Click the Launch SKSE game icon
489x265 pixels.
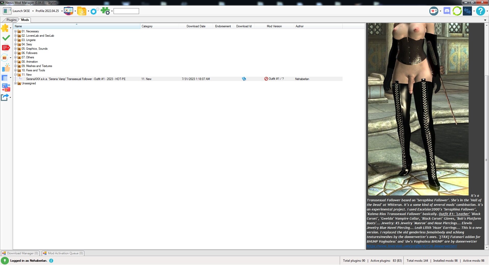point(7,11)
